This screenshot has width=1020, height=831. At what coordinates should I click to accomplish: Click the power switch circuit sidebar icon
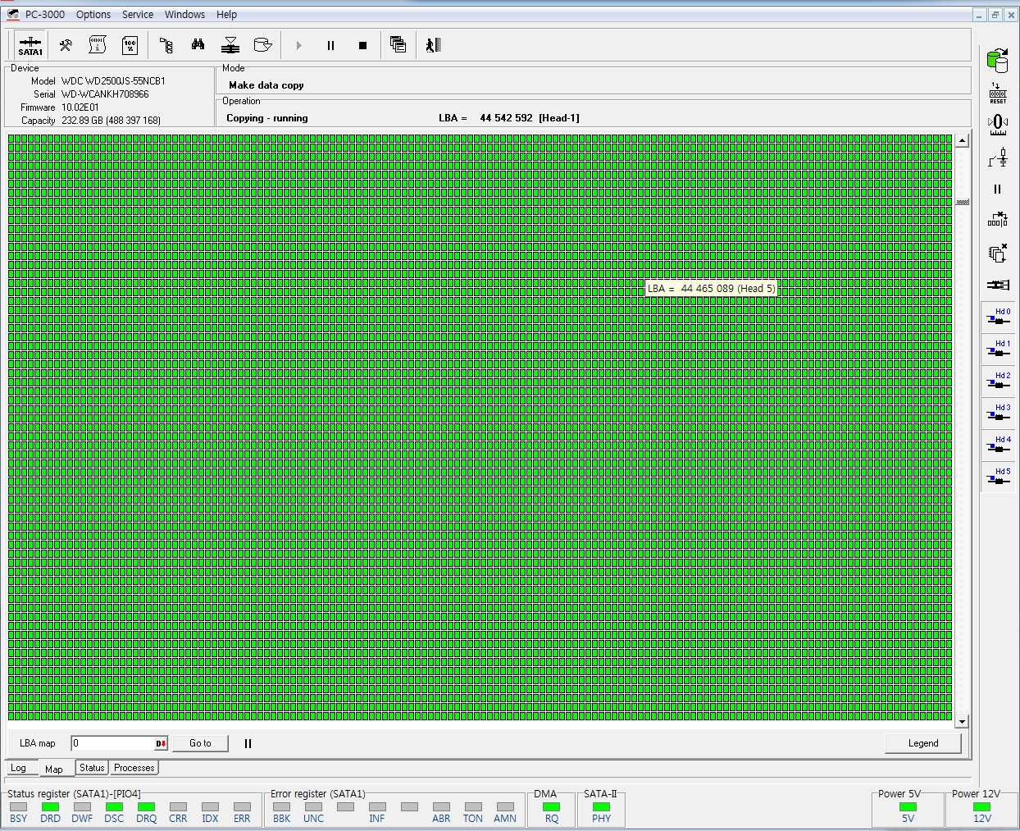998,157
